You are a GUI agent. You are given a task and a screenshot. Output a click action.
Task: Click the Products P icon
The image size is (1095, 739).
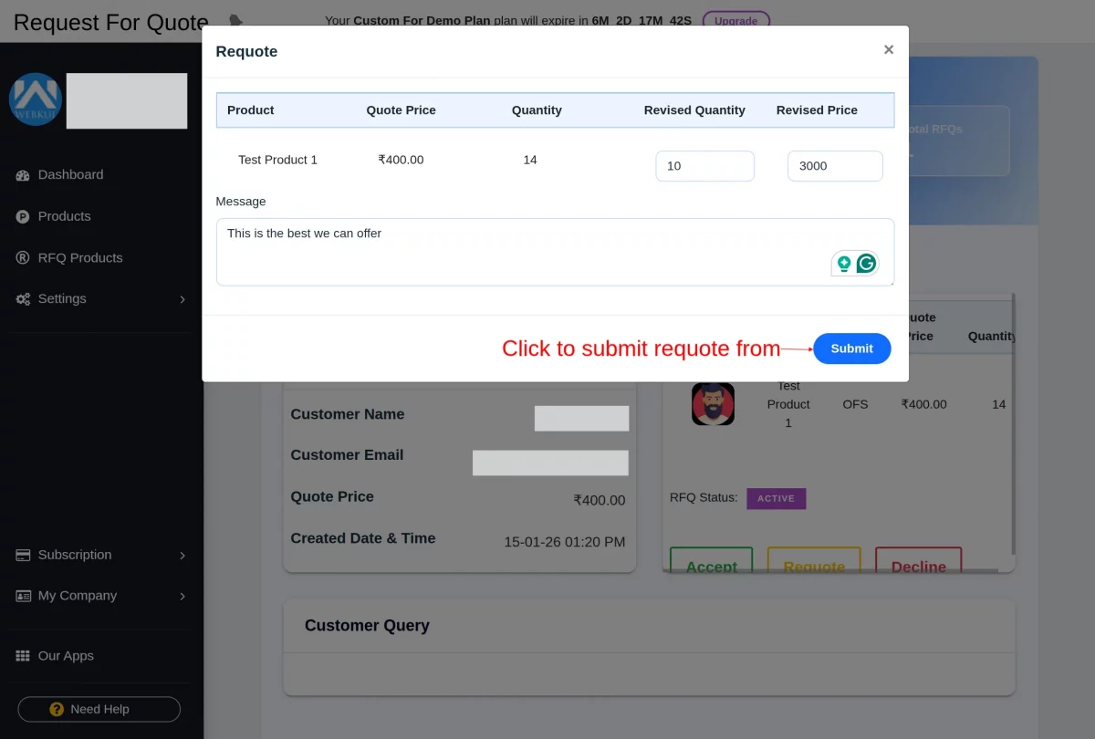[23, 216]
